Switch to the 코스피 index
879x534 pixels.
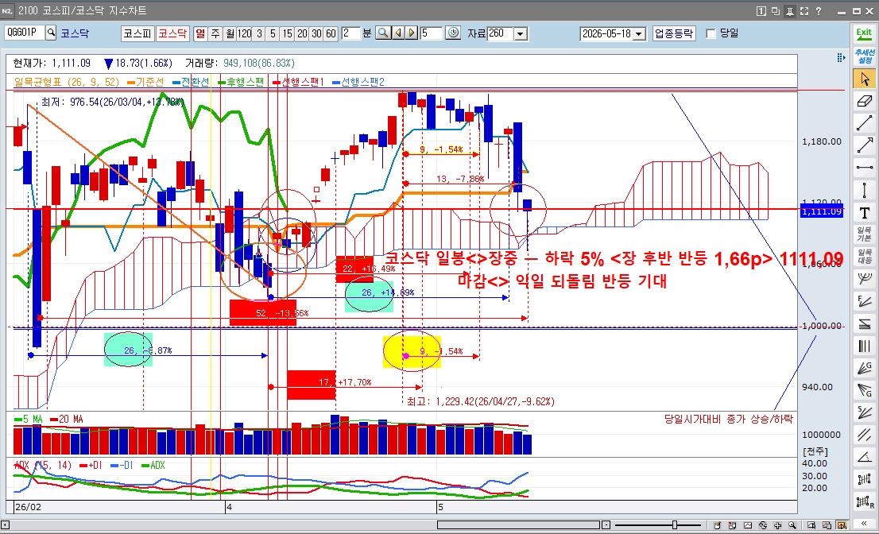(137, 33)
